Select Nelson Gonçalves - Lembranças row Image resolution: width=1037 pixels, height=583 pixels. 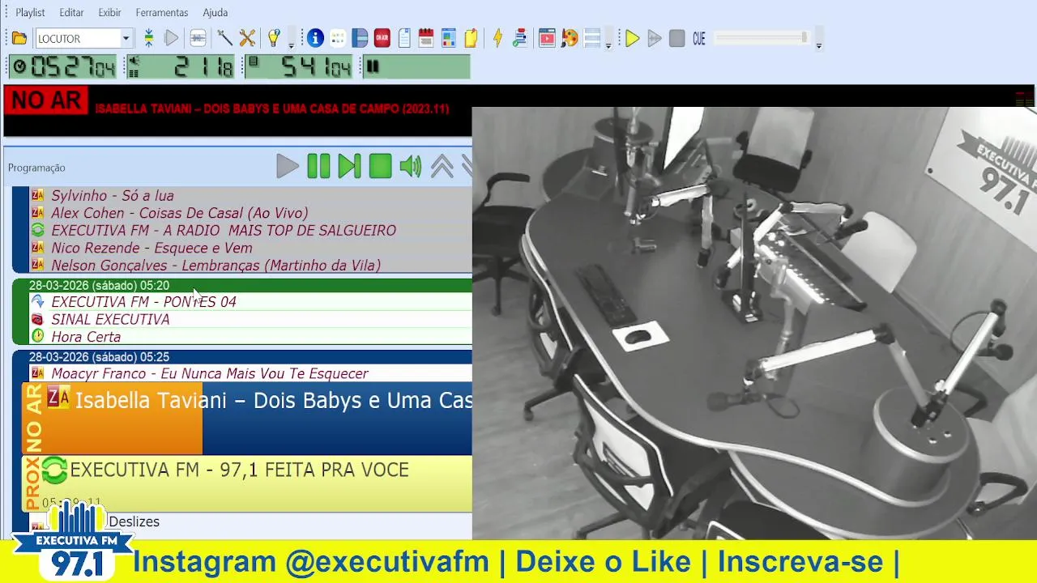[x=250, y=265]
